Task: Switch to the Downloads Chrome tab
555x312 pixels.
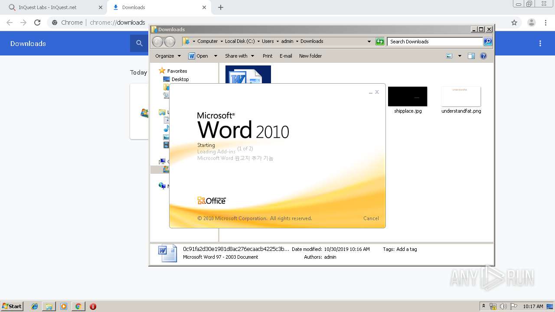Action: [x=158, y=7]
